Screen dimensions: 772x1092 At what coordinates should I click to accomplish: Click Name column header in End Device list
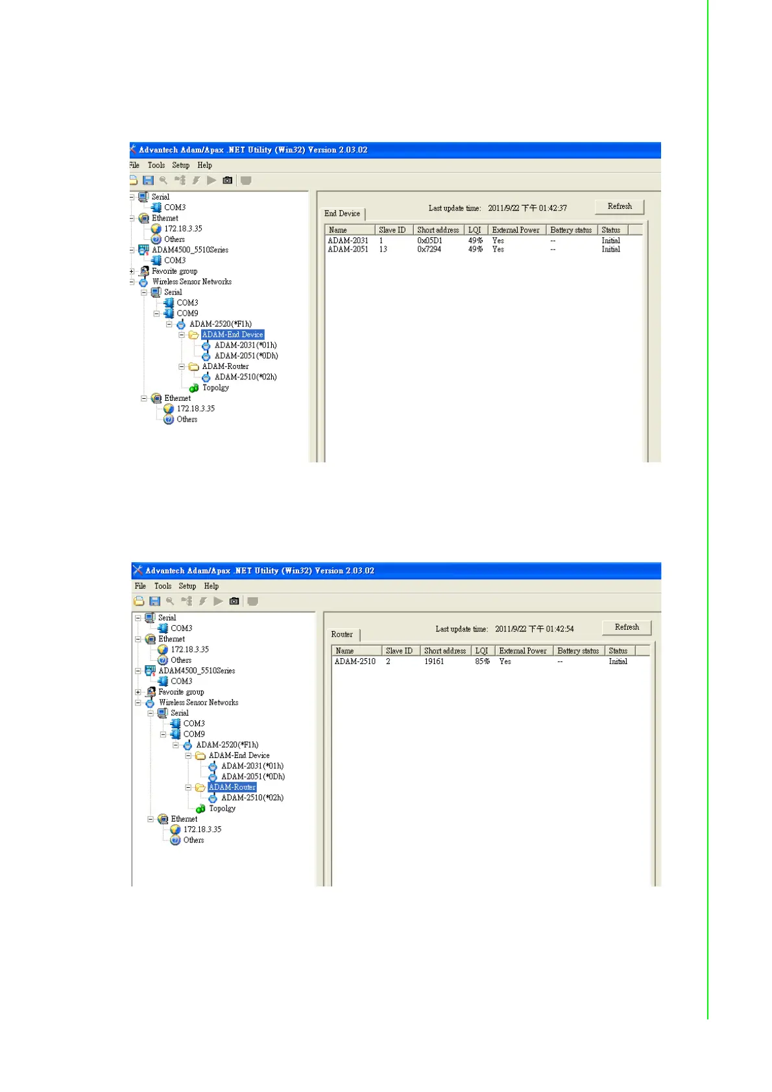350,230
